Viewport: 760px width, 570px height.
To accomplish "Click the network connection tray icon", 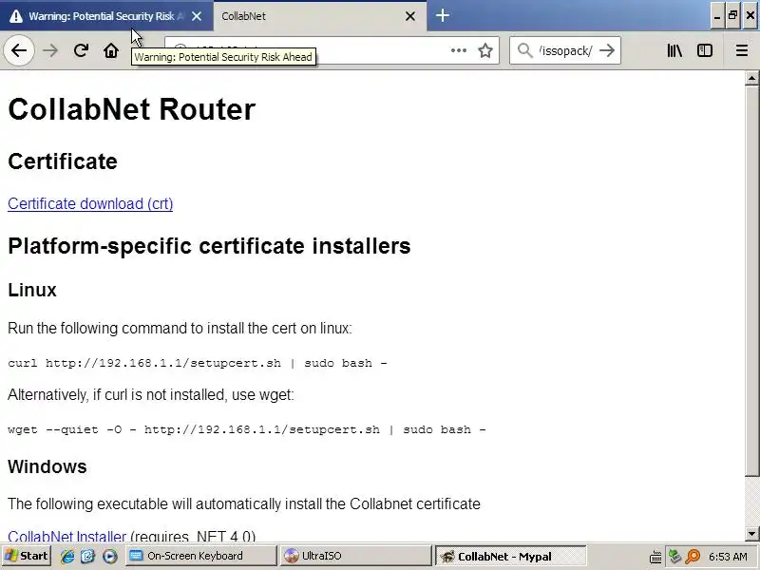I will pos(674,557).
